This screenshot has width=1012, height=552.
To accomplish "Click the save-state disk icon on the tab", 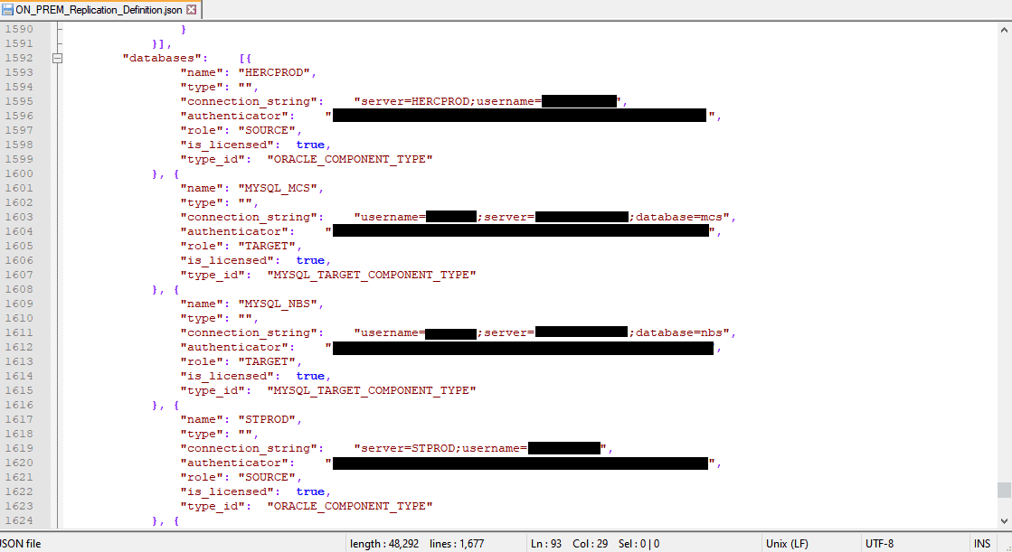I will point(8,10).
